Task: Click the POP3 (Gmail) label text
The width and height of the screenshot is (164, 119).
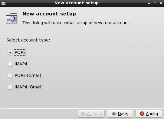Action: click(x=28, y=76)
